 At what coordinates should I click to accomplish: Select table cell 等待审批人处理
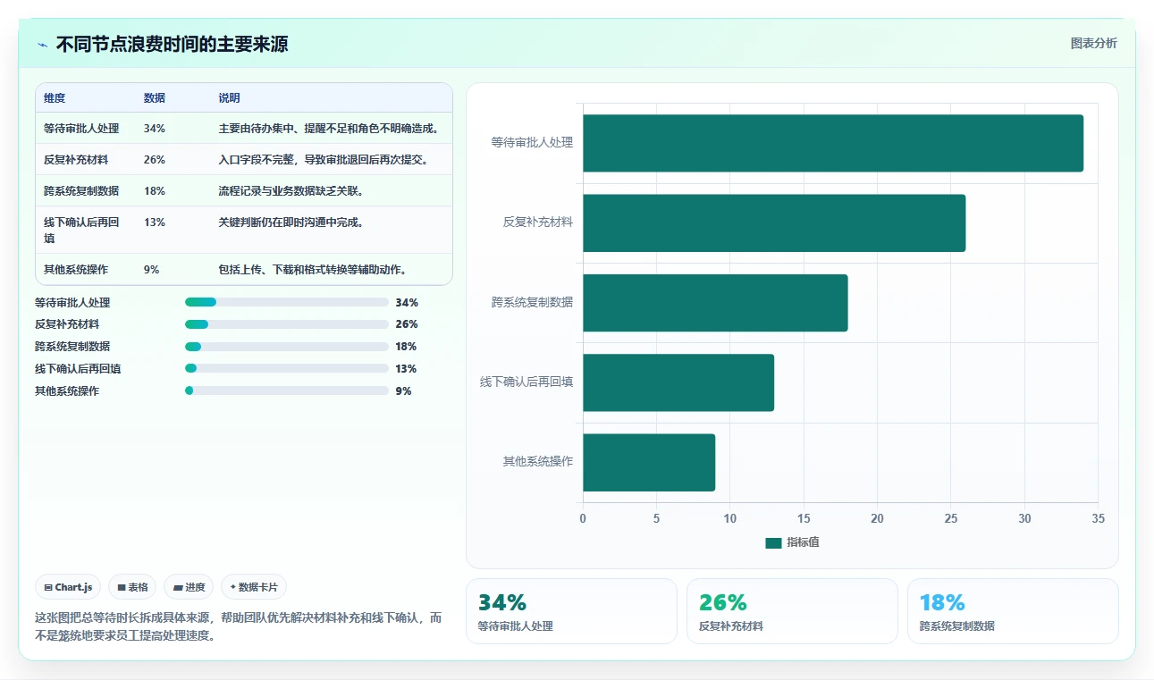[x=81, y=129]
